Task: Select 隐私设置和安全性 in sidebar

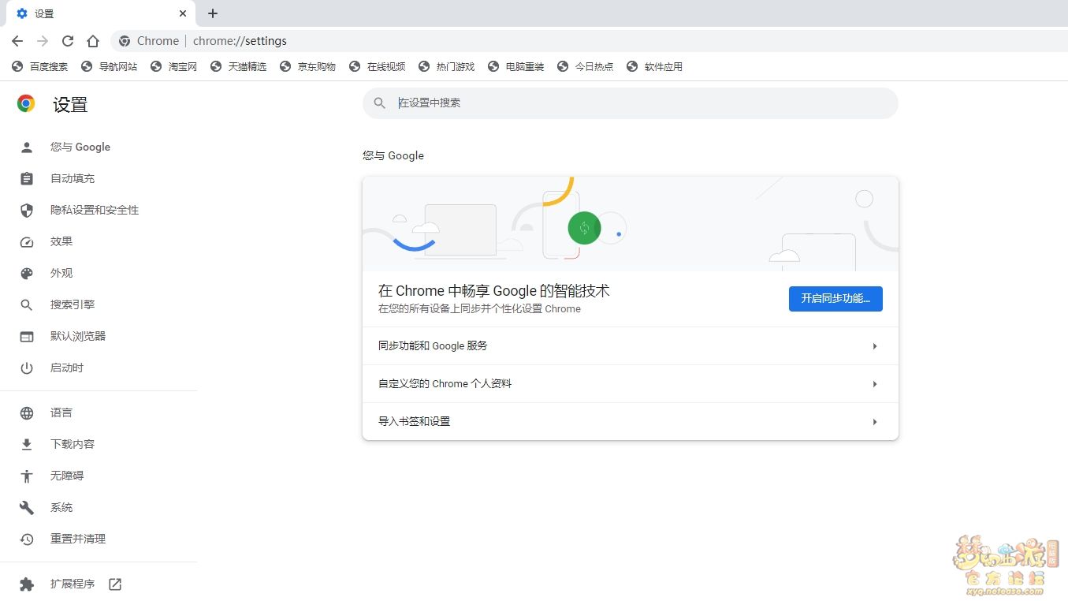Action: (95, 210)
